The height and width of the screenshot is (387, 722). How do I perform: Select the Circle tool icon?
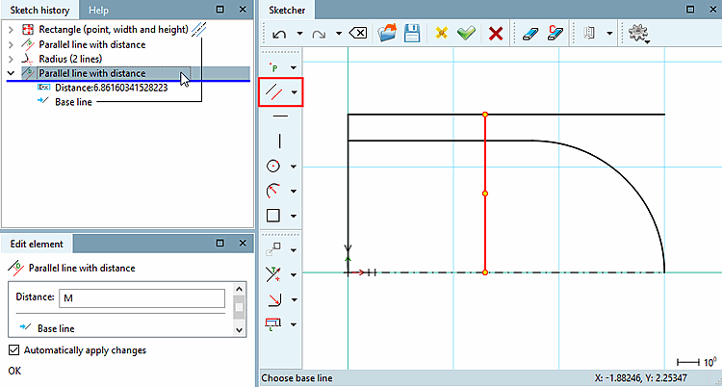[274, 166]
